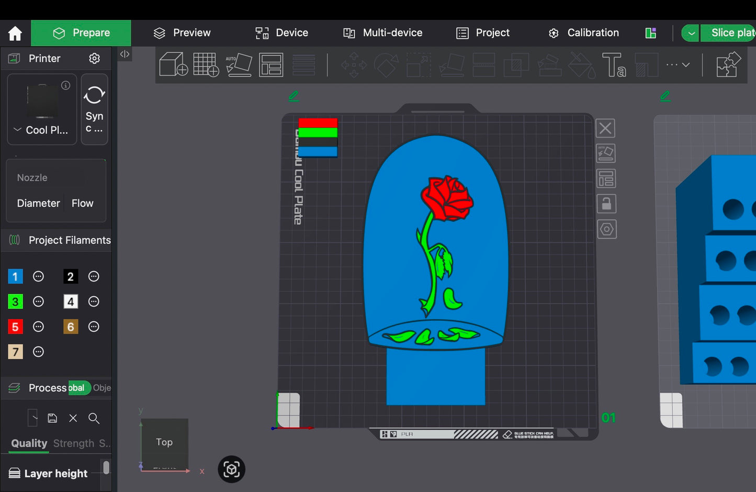Image resolution: width=756 pixels, height=492 pixels.
Task: Select filament 3 green swatch
Action: tap(15, 301)
